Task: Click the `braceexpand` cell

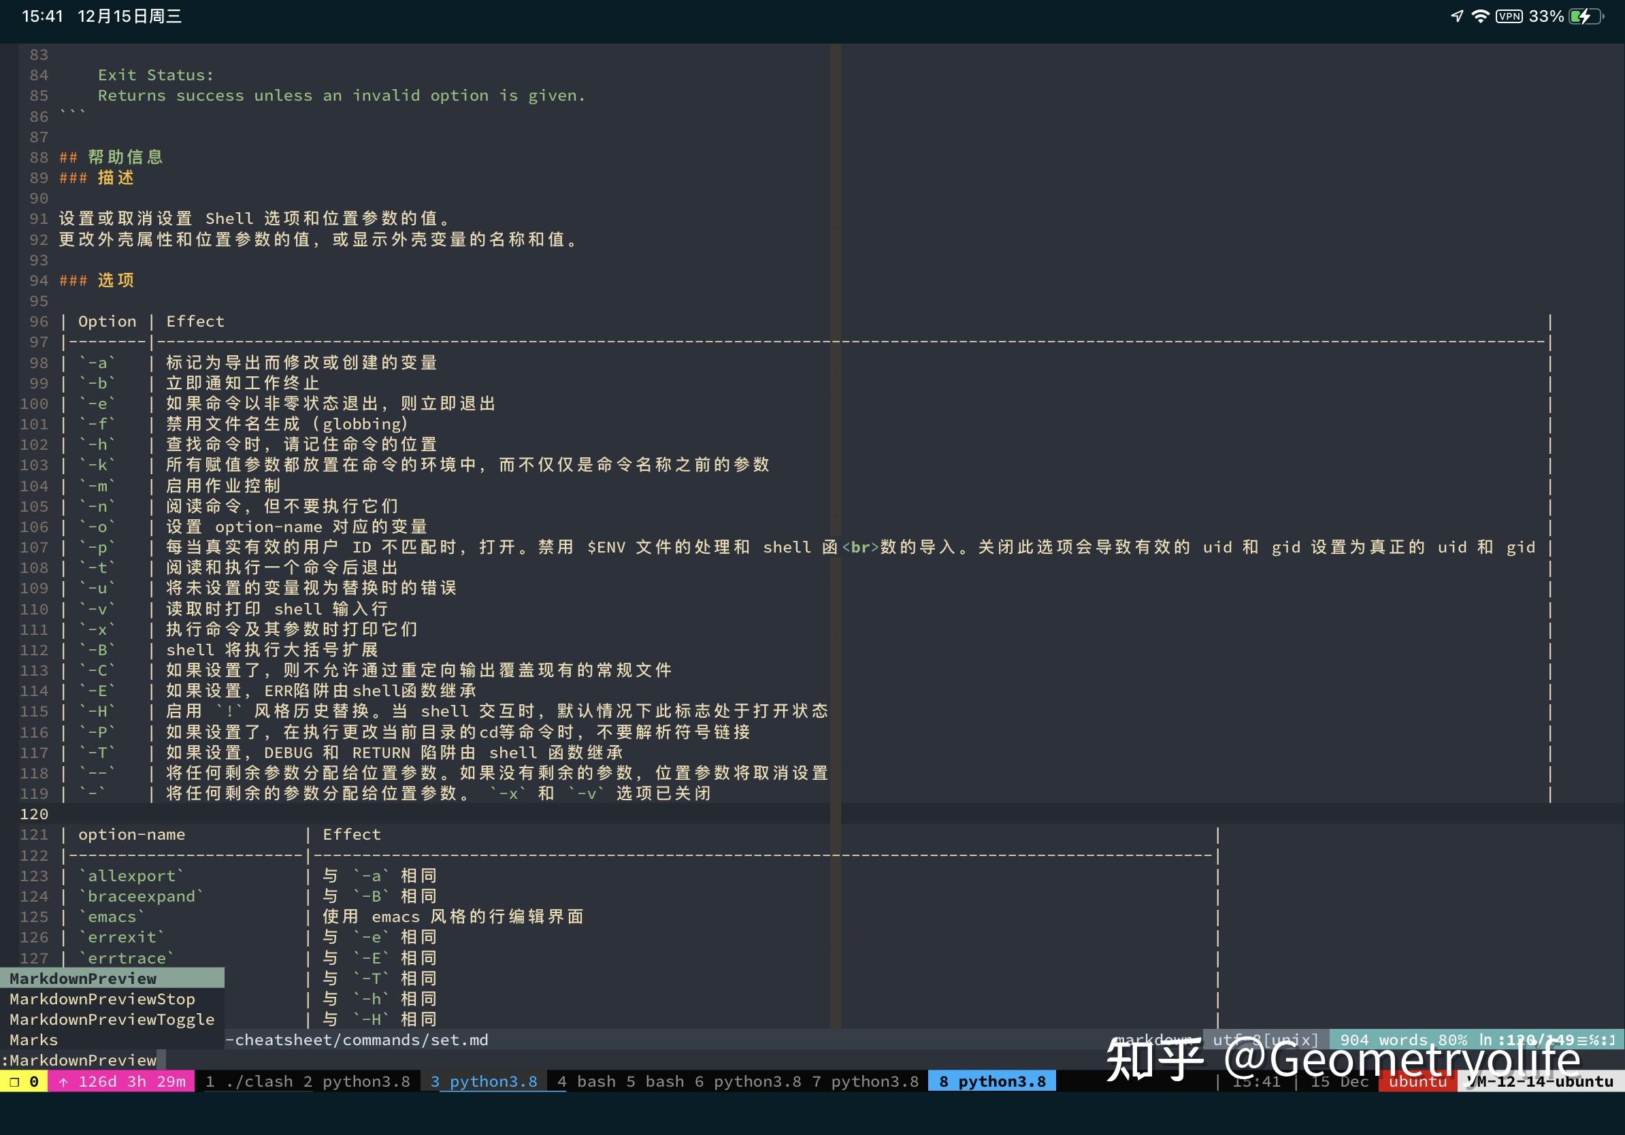Action: point(142,897)
